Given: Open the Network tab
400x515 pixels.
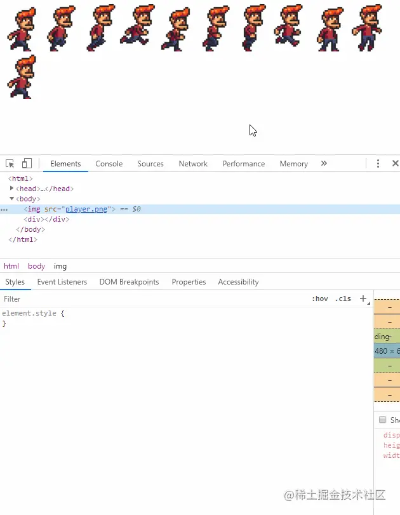Looking at the screenshot, I should (193, 164).
